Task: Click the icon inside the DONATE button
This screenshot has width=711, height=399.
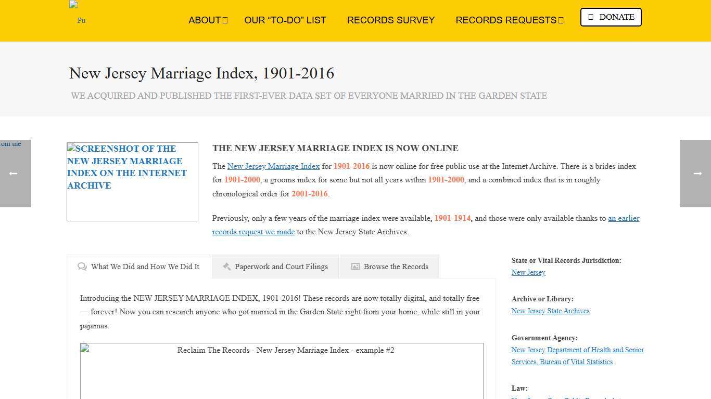Action: coord(591,17)
